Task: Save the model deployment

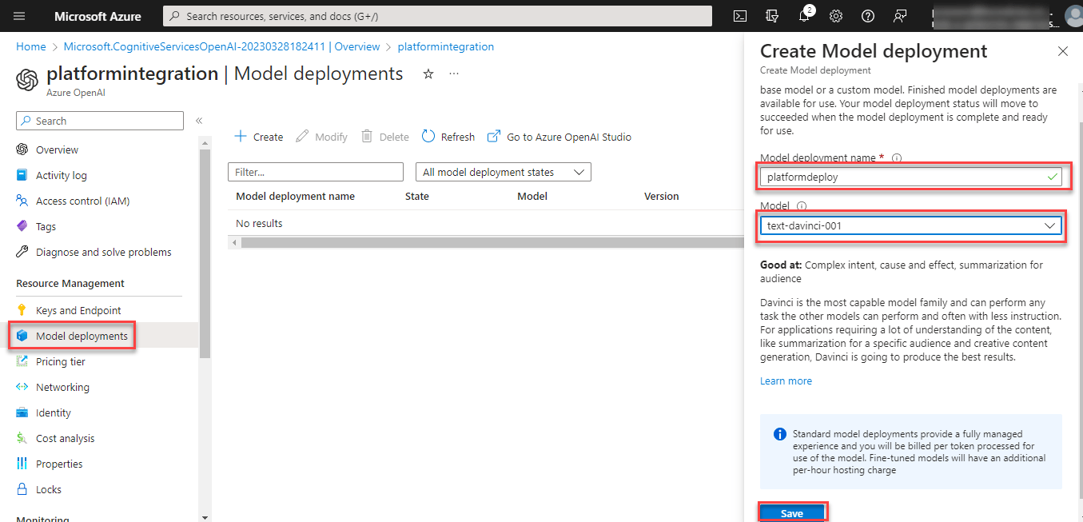Action: point(792,513)
